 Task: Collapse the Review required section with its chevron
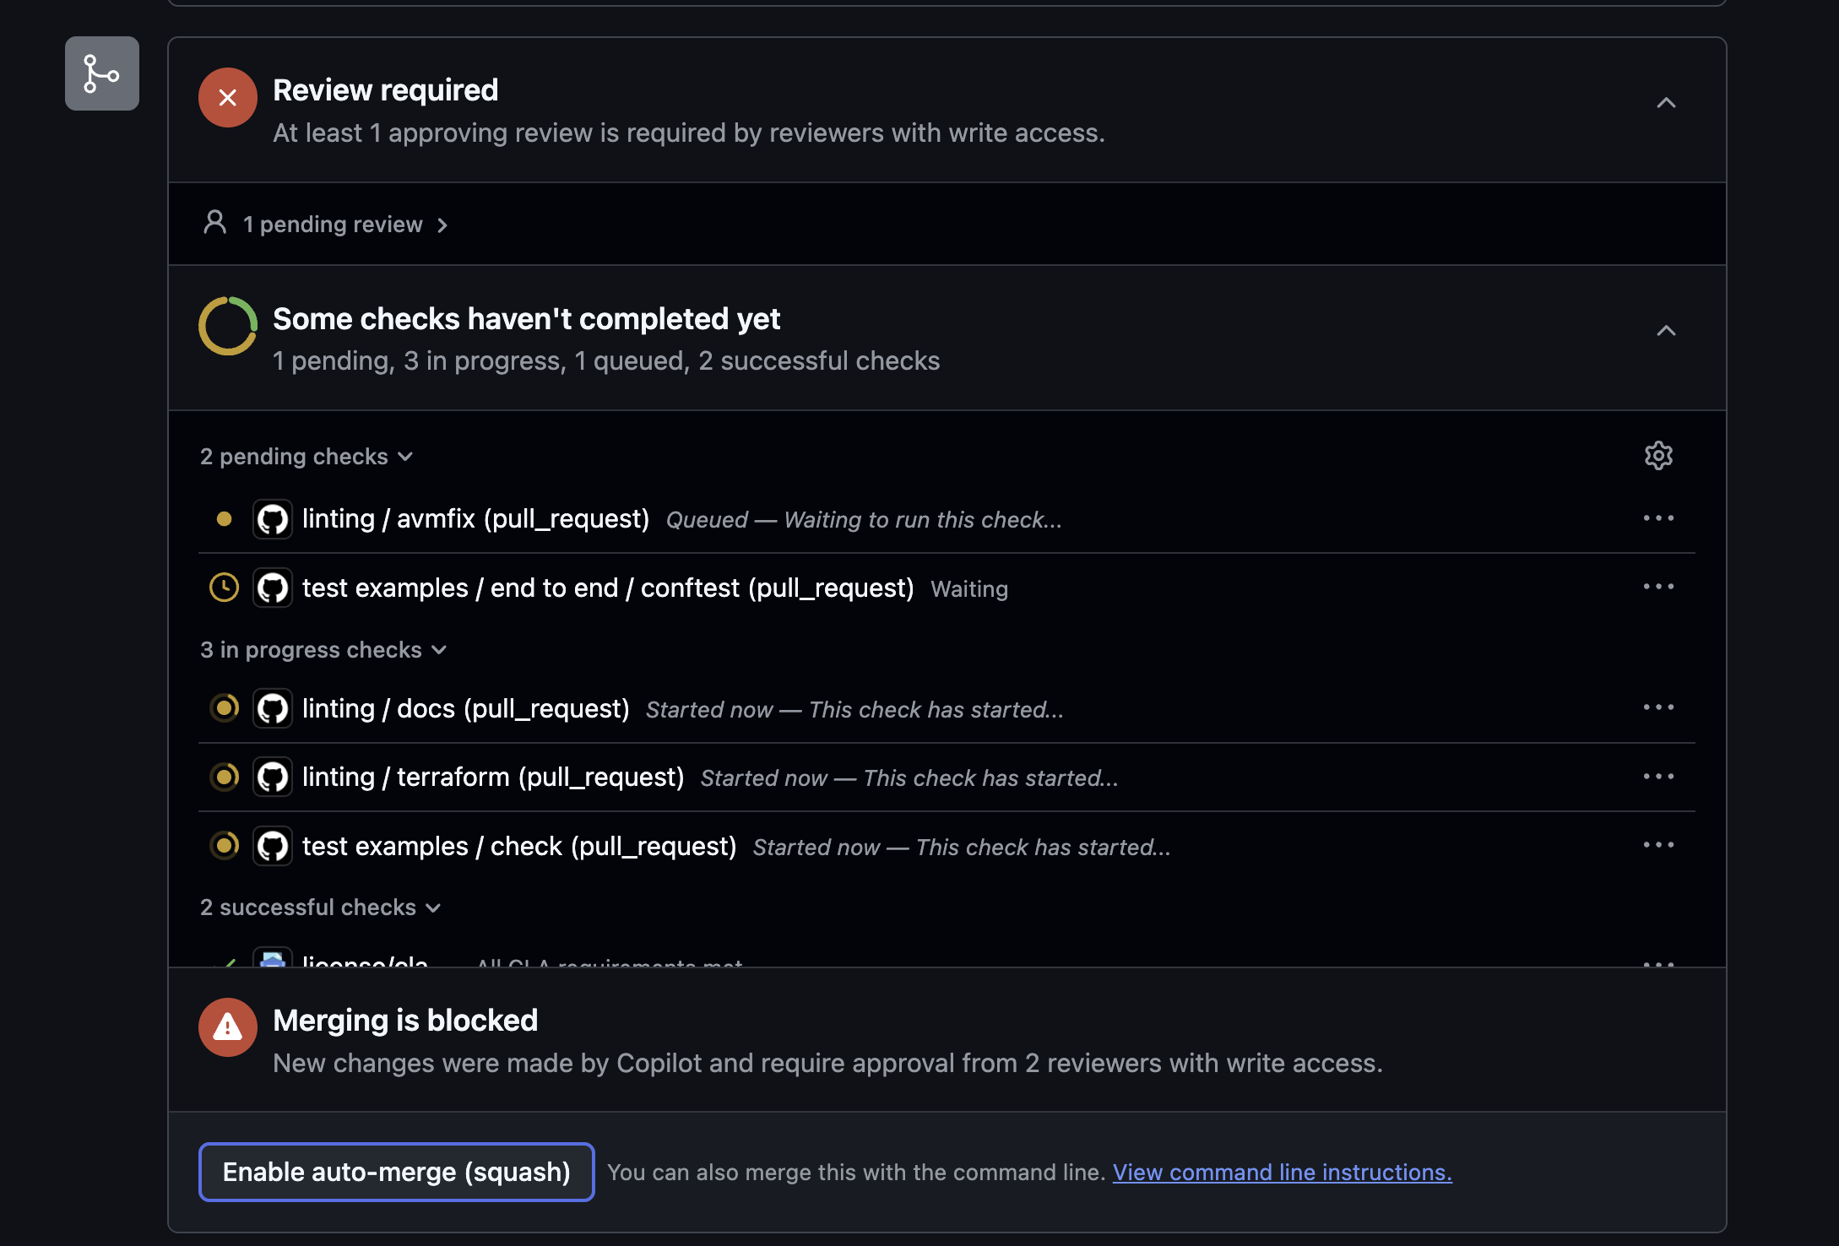1666,102
